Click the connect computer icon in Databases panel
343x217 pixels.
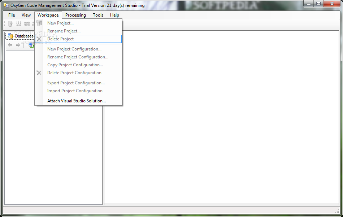point(31,45)
